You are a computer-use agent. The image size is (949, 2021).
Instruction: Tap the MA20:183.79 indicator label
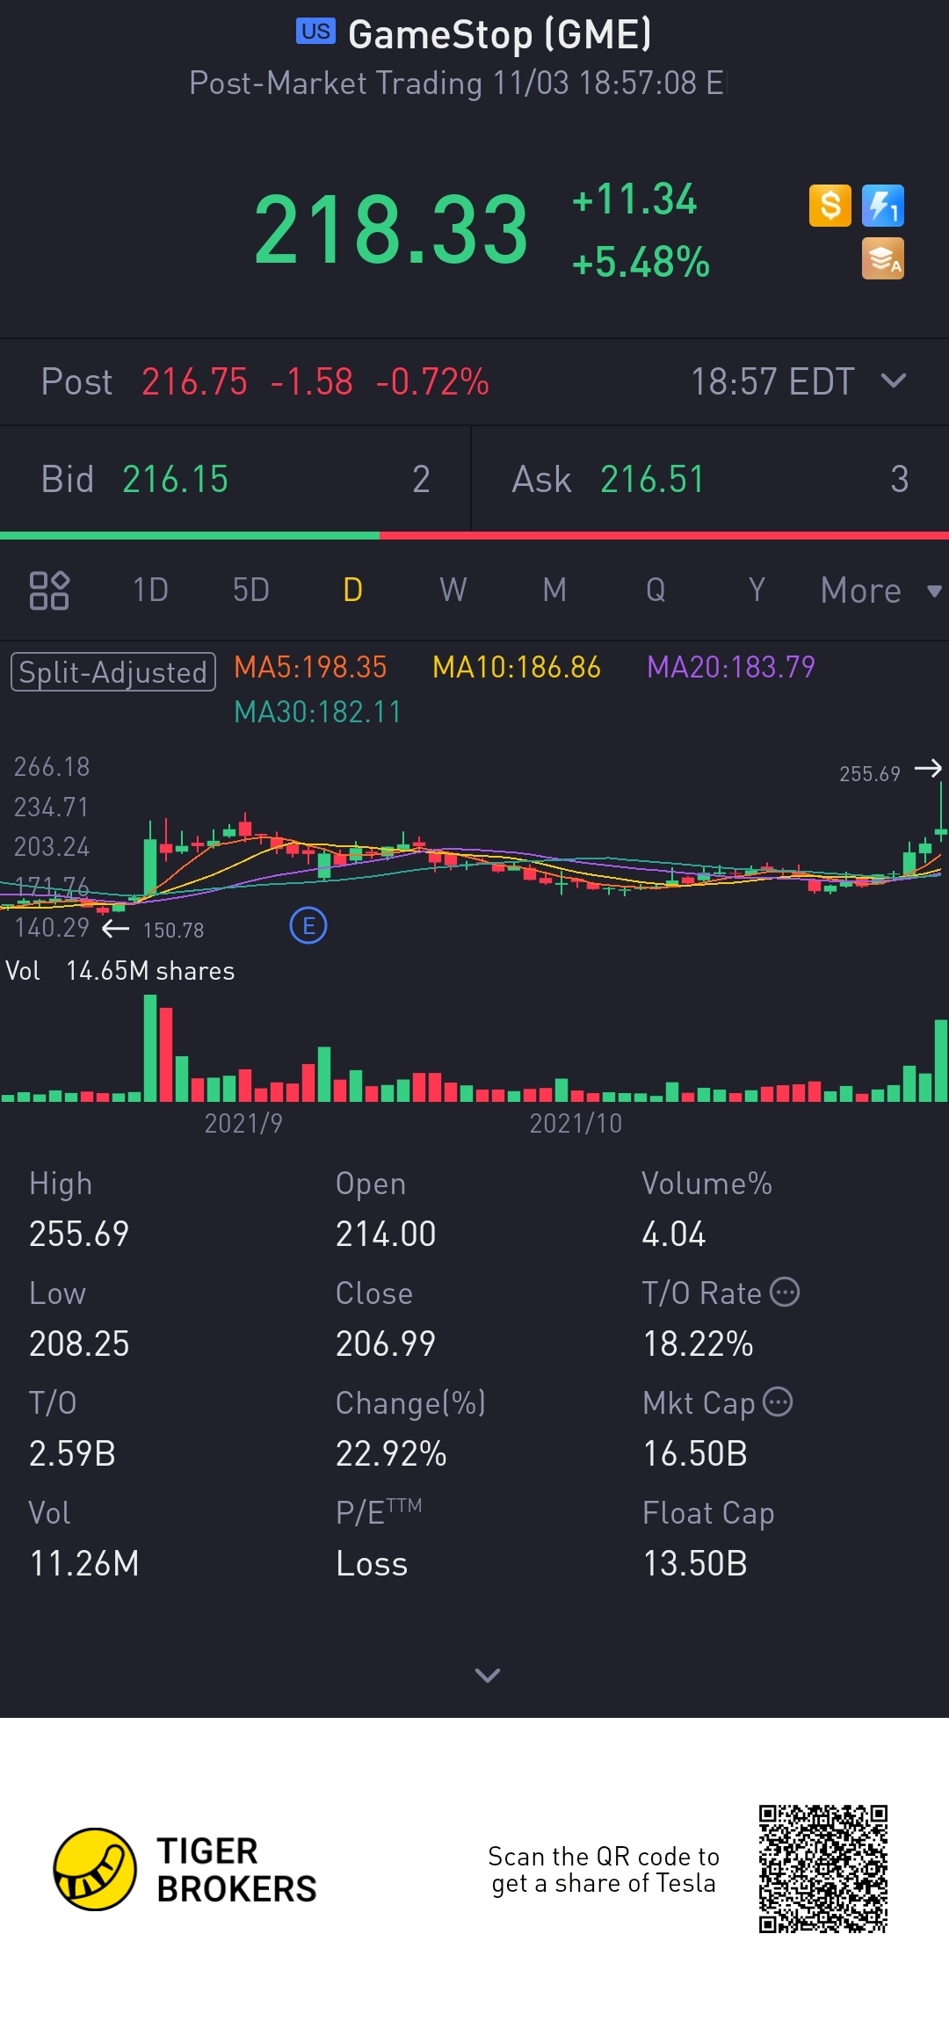(731, 667)
